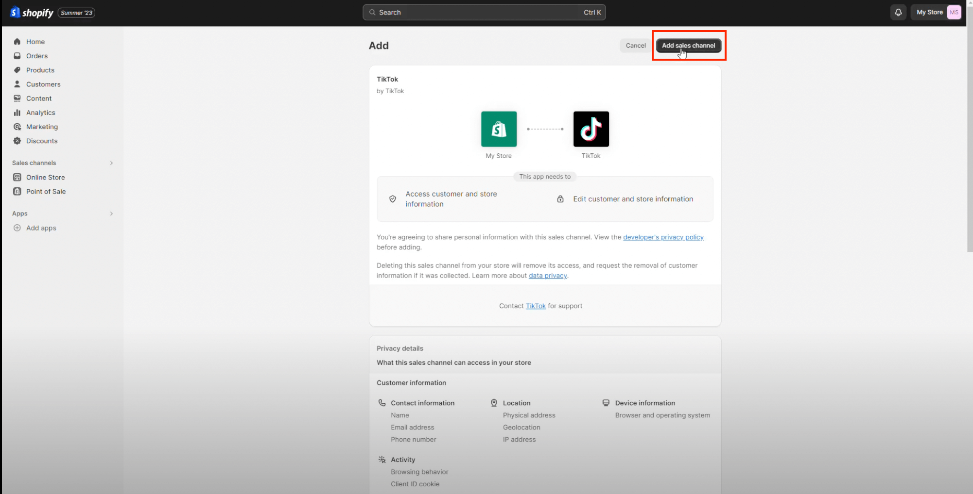This screenshot has width=973, height=494.
Task: Click the 'Customer information' heading
Action: [x=411, y=383]
